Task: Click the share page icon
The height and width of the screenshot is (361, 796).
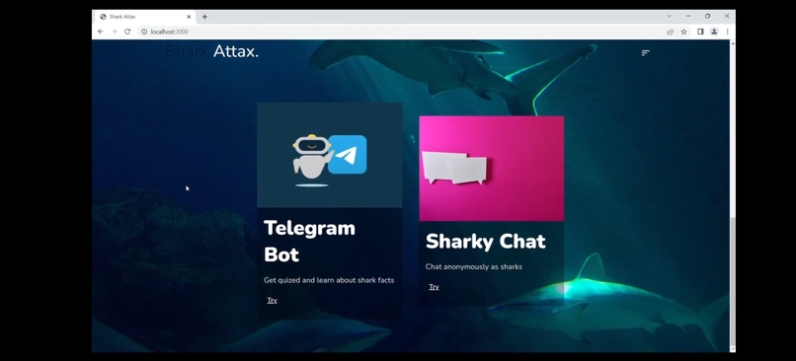Action: [x=671, y=32]
